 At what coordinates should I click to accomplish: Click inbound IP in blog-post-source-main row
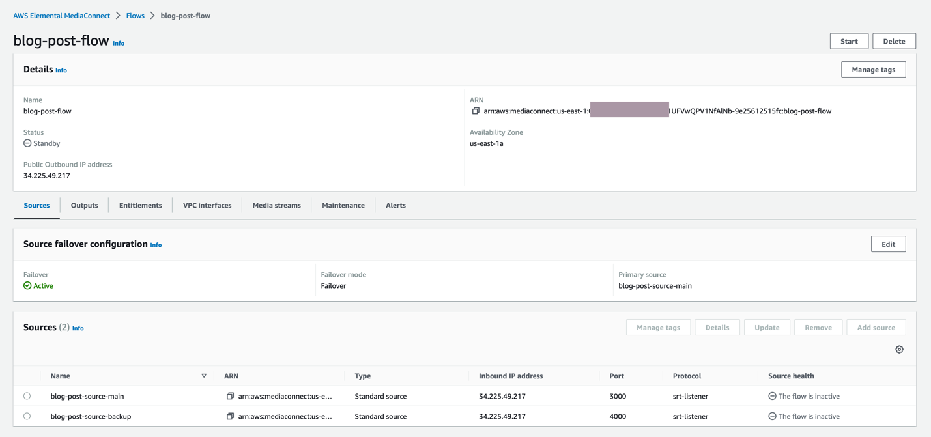point(502,396)
